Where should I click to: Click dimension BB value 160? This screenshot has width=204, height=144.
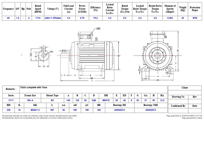99,110
